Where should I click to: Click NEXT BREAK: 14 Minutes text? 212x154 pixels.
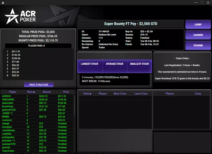pos(96,81)
